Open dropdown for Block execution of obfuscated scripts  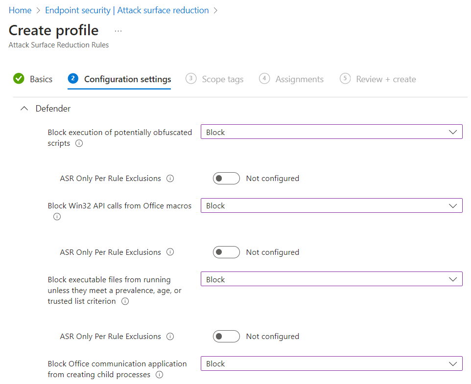[331, 132]
